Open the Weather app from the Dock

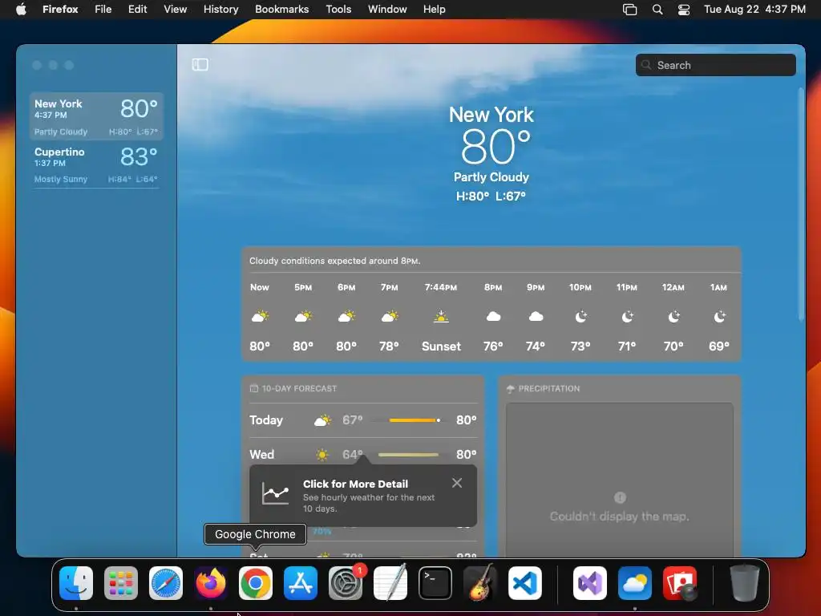point(635,583)
